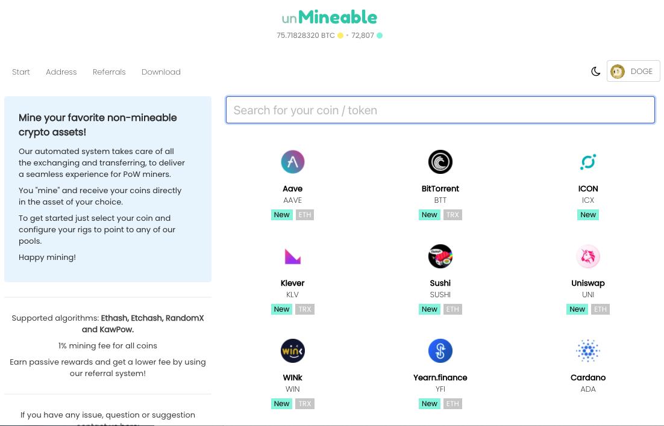Screen dimensions: 664x426
Task: Click the ETH tag under Uniswap
Action: [x=600, y=309]
